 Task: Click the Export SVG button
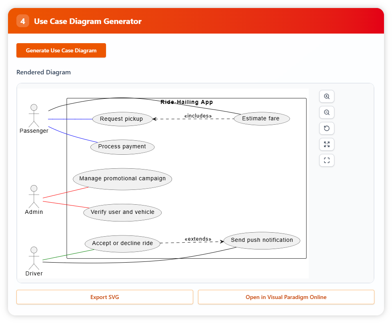pyautogui.click(x=105, y=297)
